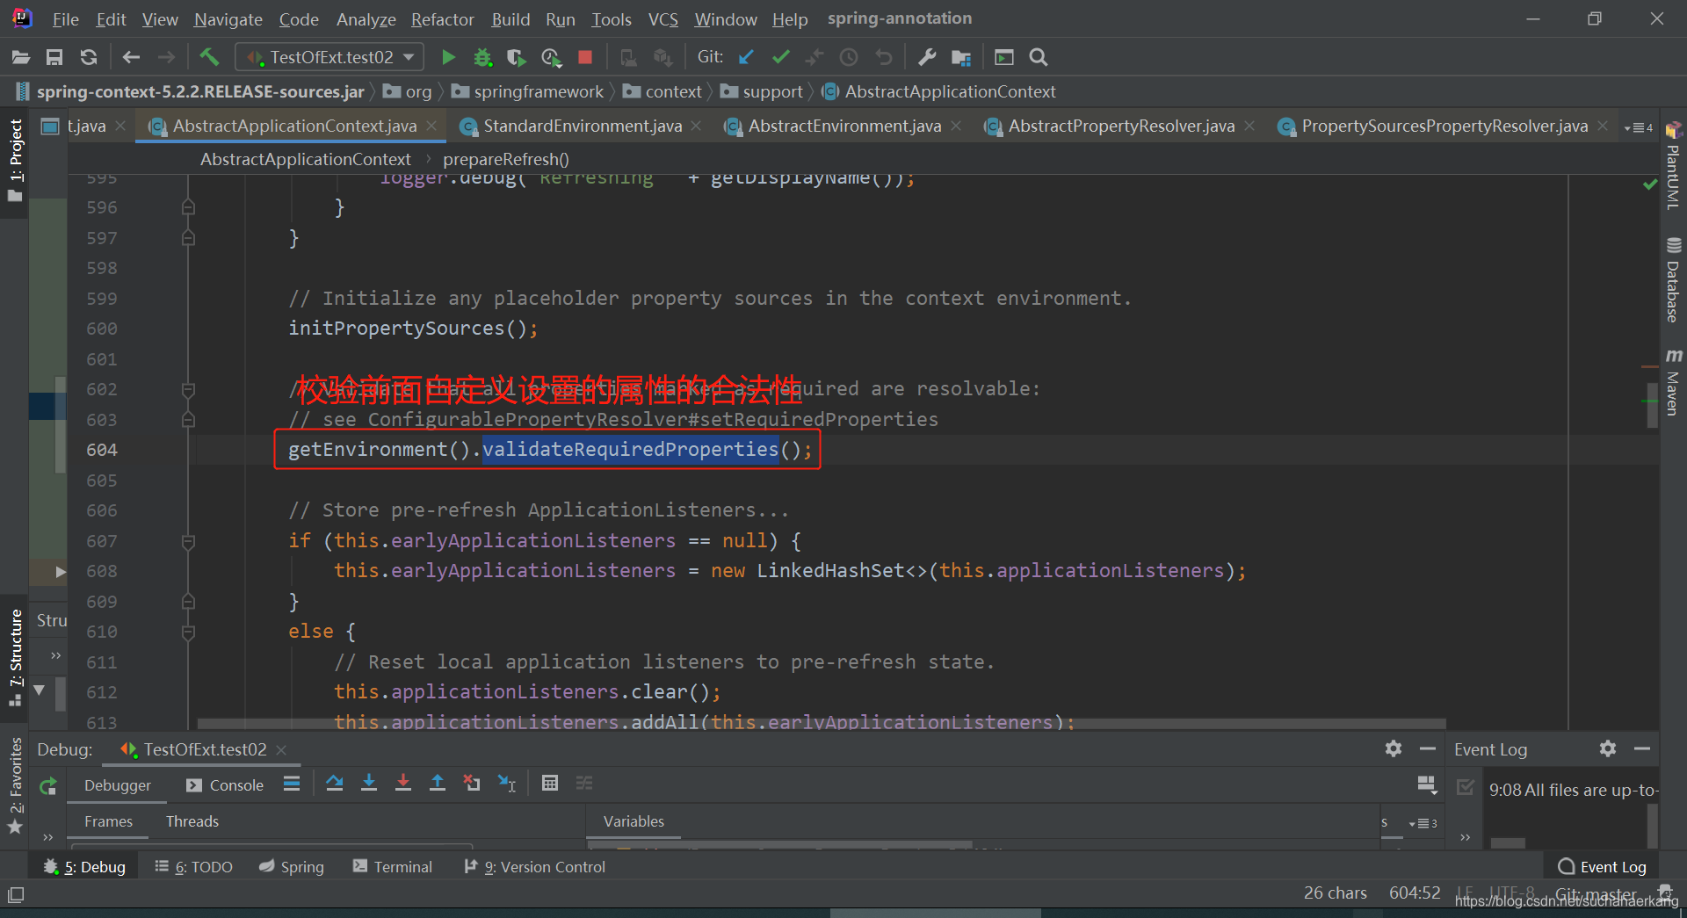Click the Save All icon
1687x918 pixels.
click(54, 57)
